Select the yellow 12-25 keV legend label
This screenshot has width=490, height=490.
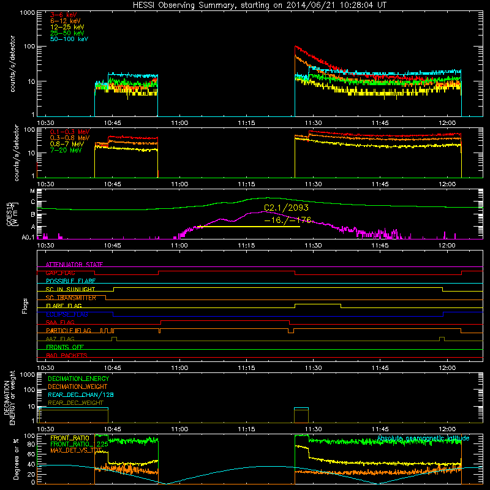point(67,27)
